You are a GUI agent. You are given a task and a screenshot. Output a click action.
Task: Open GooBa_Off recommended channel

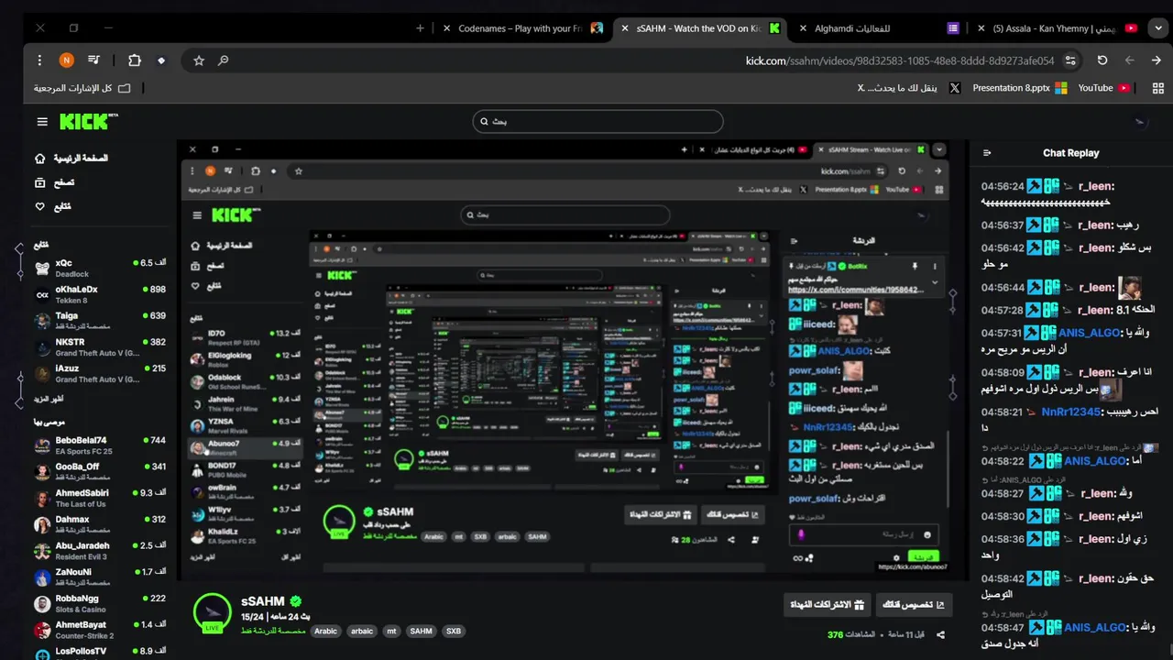click(x=101, y=472)
